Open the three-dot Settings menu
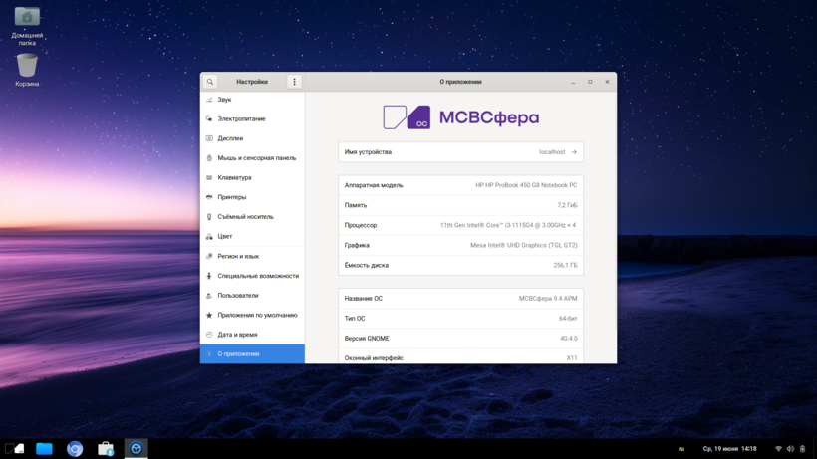Screen dimensions: 817x459 pos(294,82)
